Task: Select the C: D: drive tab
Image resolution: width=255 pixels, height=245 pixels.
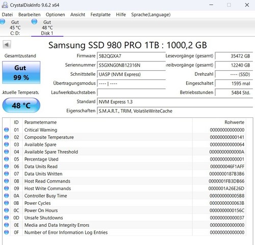Action: 15,27
